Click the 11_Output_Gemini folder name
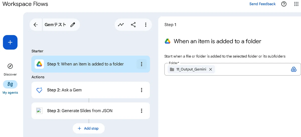This screenshot has height=137, width=301. [x=191, y=69]
